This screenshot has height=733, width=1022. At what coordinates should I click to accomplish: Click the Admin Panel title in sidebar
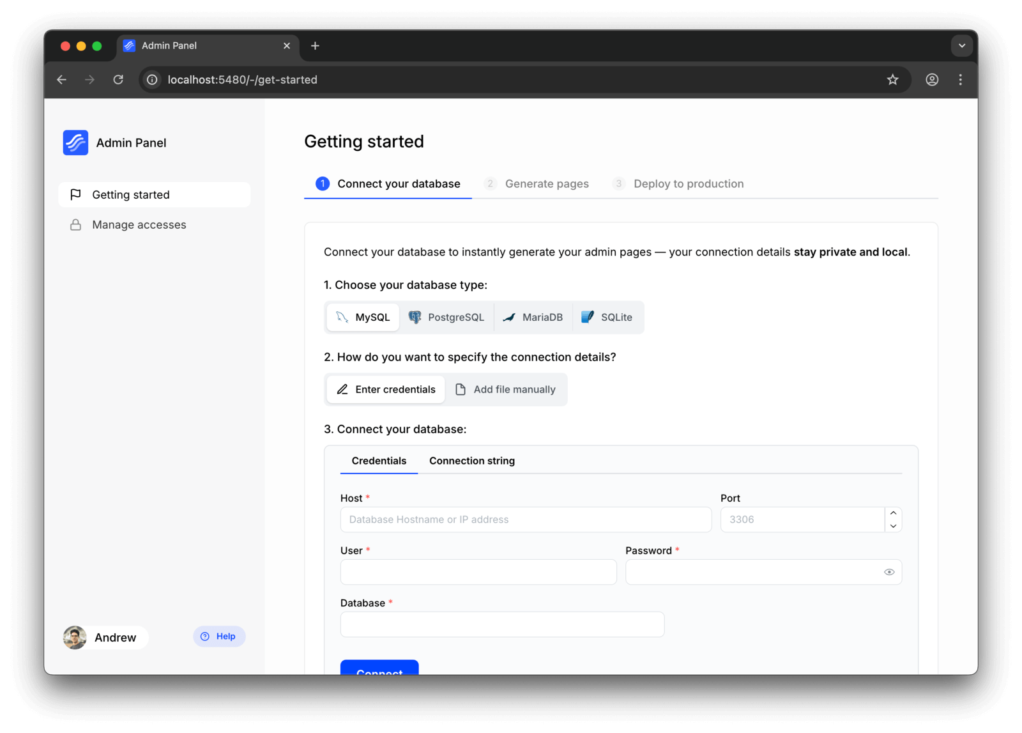(131, 143)
